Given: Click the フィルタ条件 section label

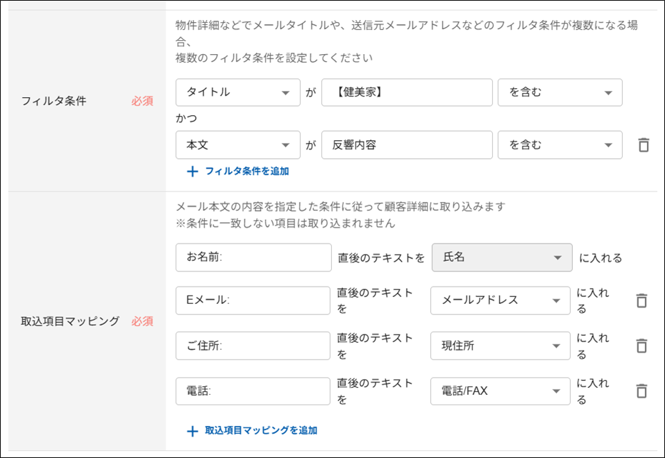Looking at the screenshot, I should pyautogui.click(x=54, y=101).
